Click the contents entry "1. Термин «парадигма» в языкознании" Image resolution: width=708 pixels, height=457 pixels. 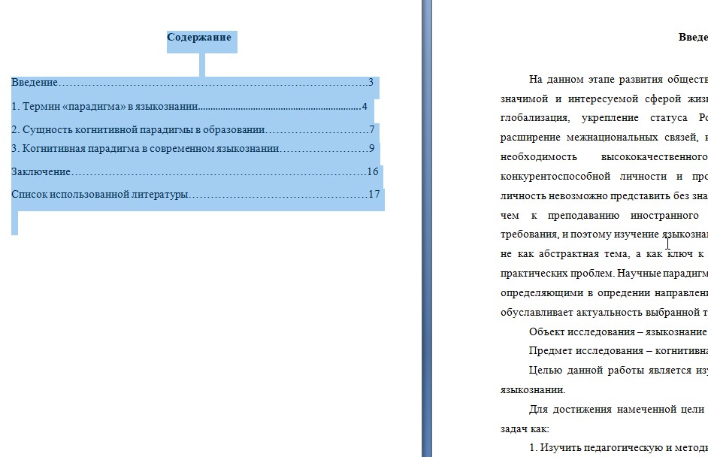click(104, 107)
